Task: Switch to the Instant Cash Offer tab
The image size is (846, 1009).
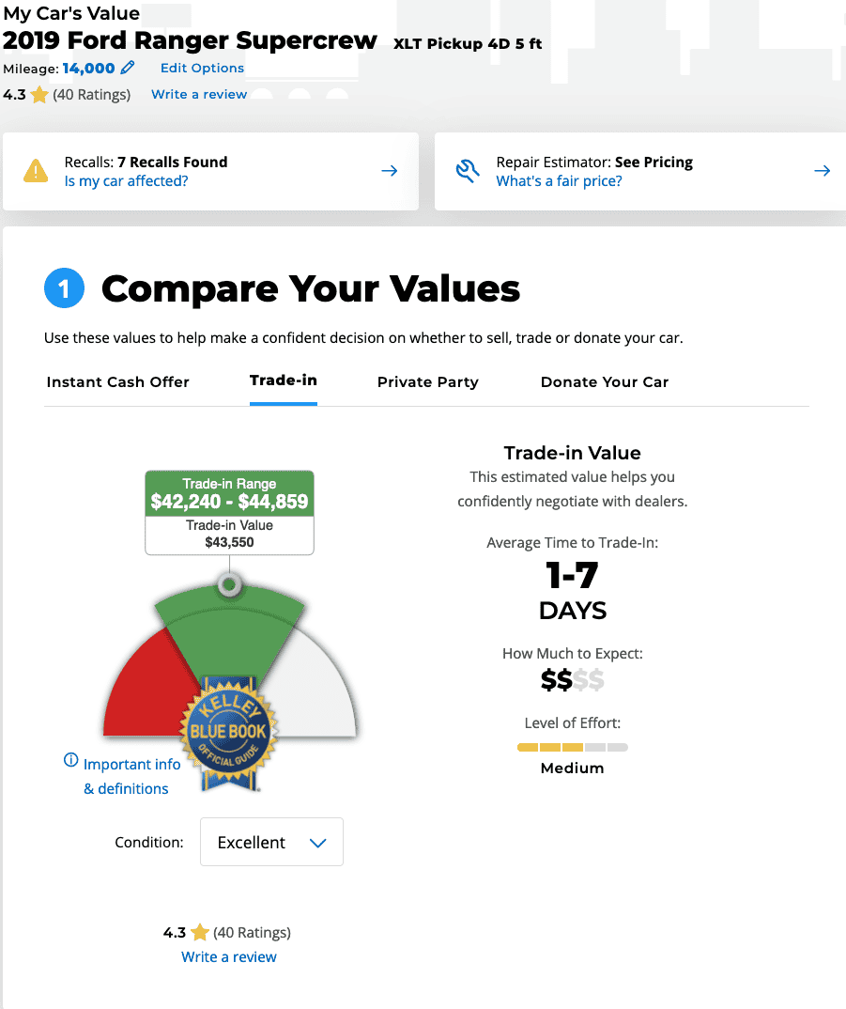Action: point(117,382)
